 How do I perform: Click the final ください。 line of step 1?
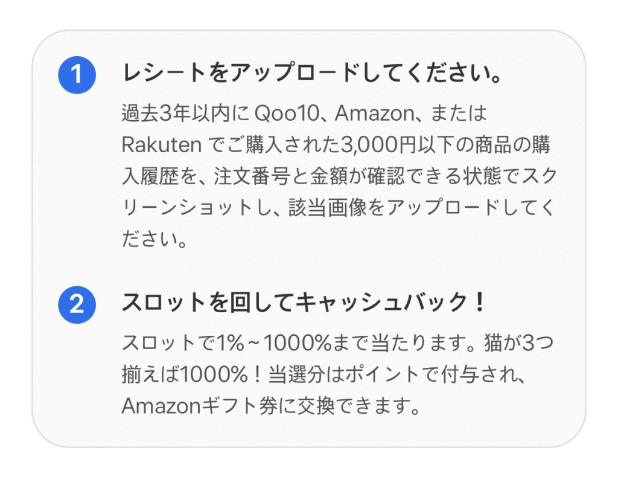click(155, 239)
